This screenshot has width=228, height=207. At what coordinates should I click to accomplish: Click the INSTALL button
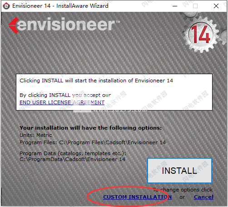[x=179, y=171]
